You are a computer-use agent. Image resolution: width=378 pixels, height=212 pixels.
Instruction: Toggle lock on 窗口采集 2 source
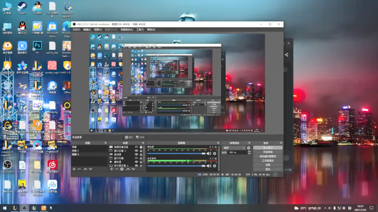[141, 151]
